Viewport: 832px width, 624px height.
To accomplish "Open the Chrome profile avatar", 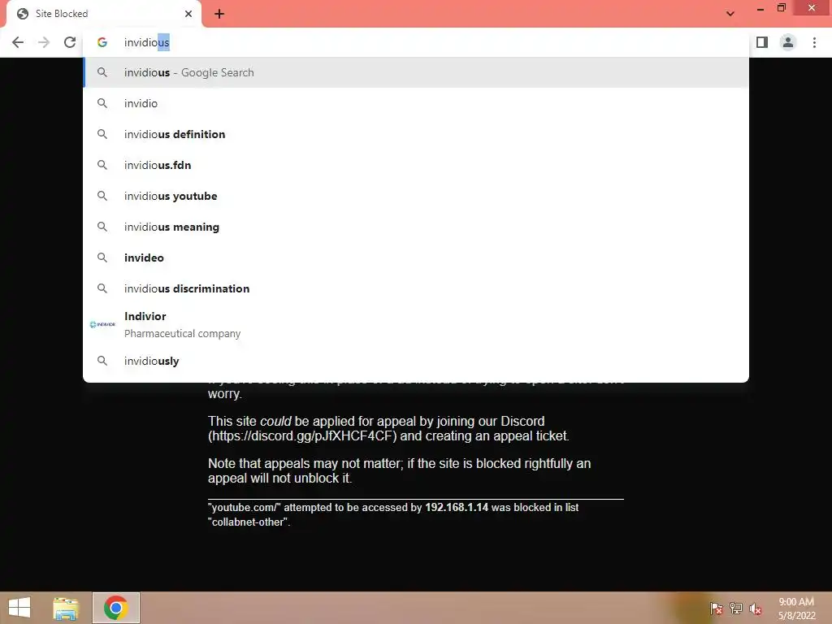I will coord(788,42).
